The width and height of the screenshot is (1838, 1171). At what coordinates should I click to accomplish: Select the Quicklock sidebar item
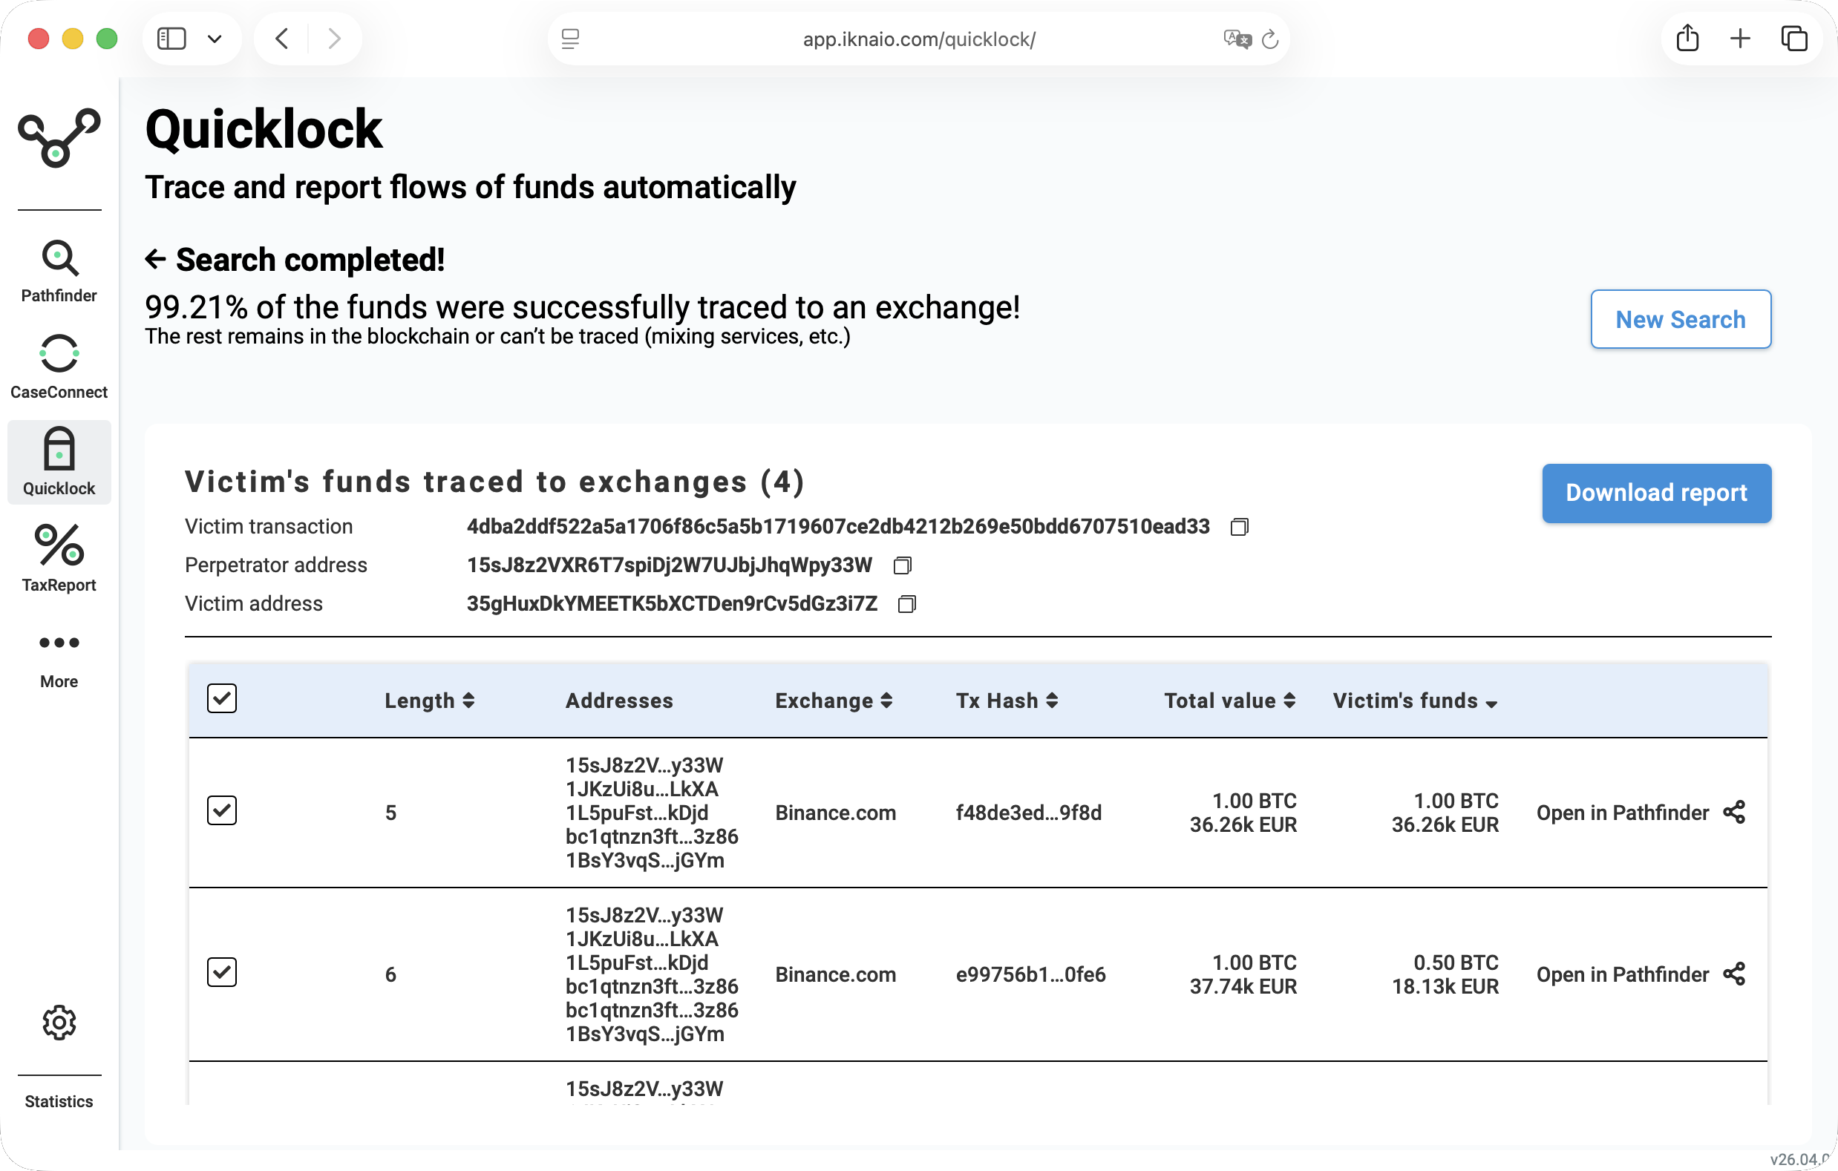tap(59, 462)
